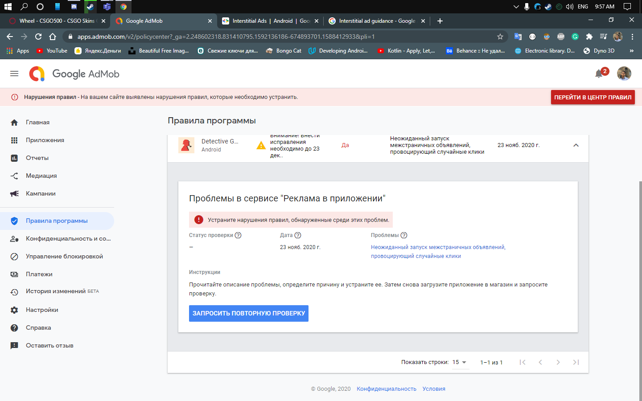The height and width of the screenshot is (401, 642).
Task: Expand hidden system tray icons
Action: (x=516, y=7)
